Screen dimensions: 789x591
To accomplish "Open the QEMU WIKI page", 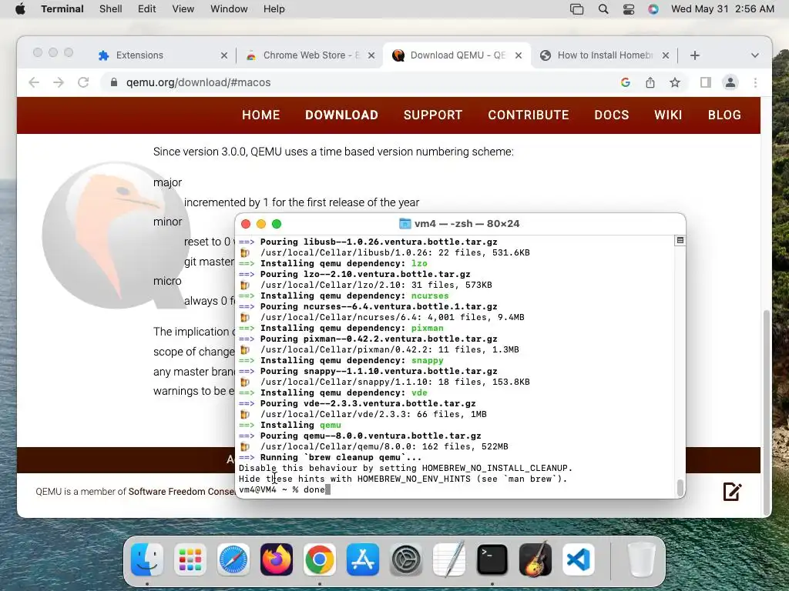I will point(668,115).
